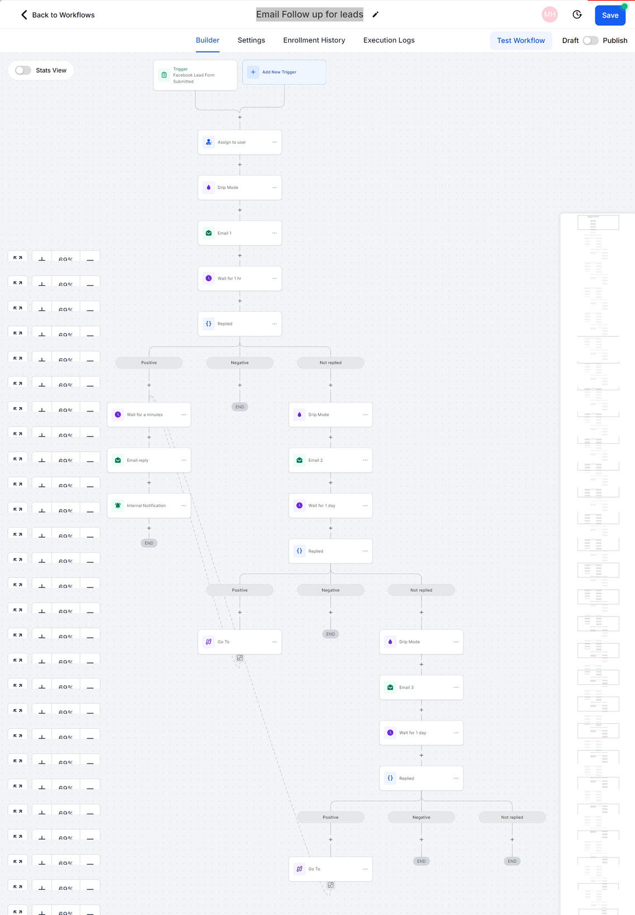Add step between Assign to user and Drip Mode
635x915 pixels.
click(x=240, y=165)
